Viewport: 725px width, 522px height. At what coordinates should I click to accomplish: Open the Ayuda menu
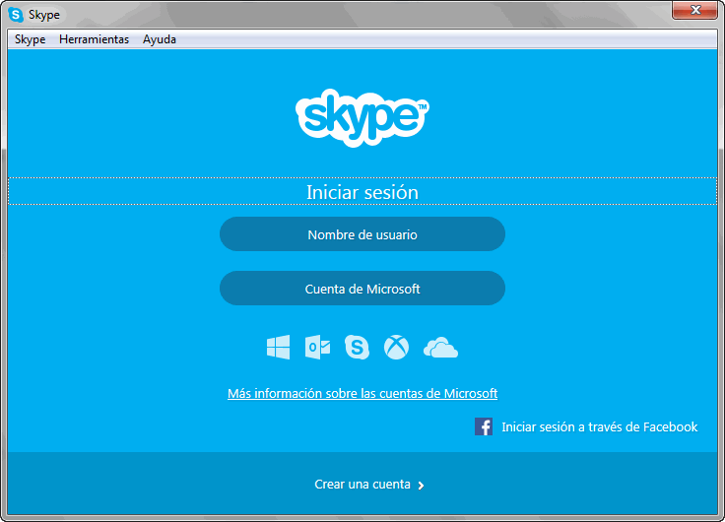point(159,39)
